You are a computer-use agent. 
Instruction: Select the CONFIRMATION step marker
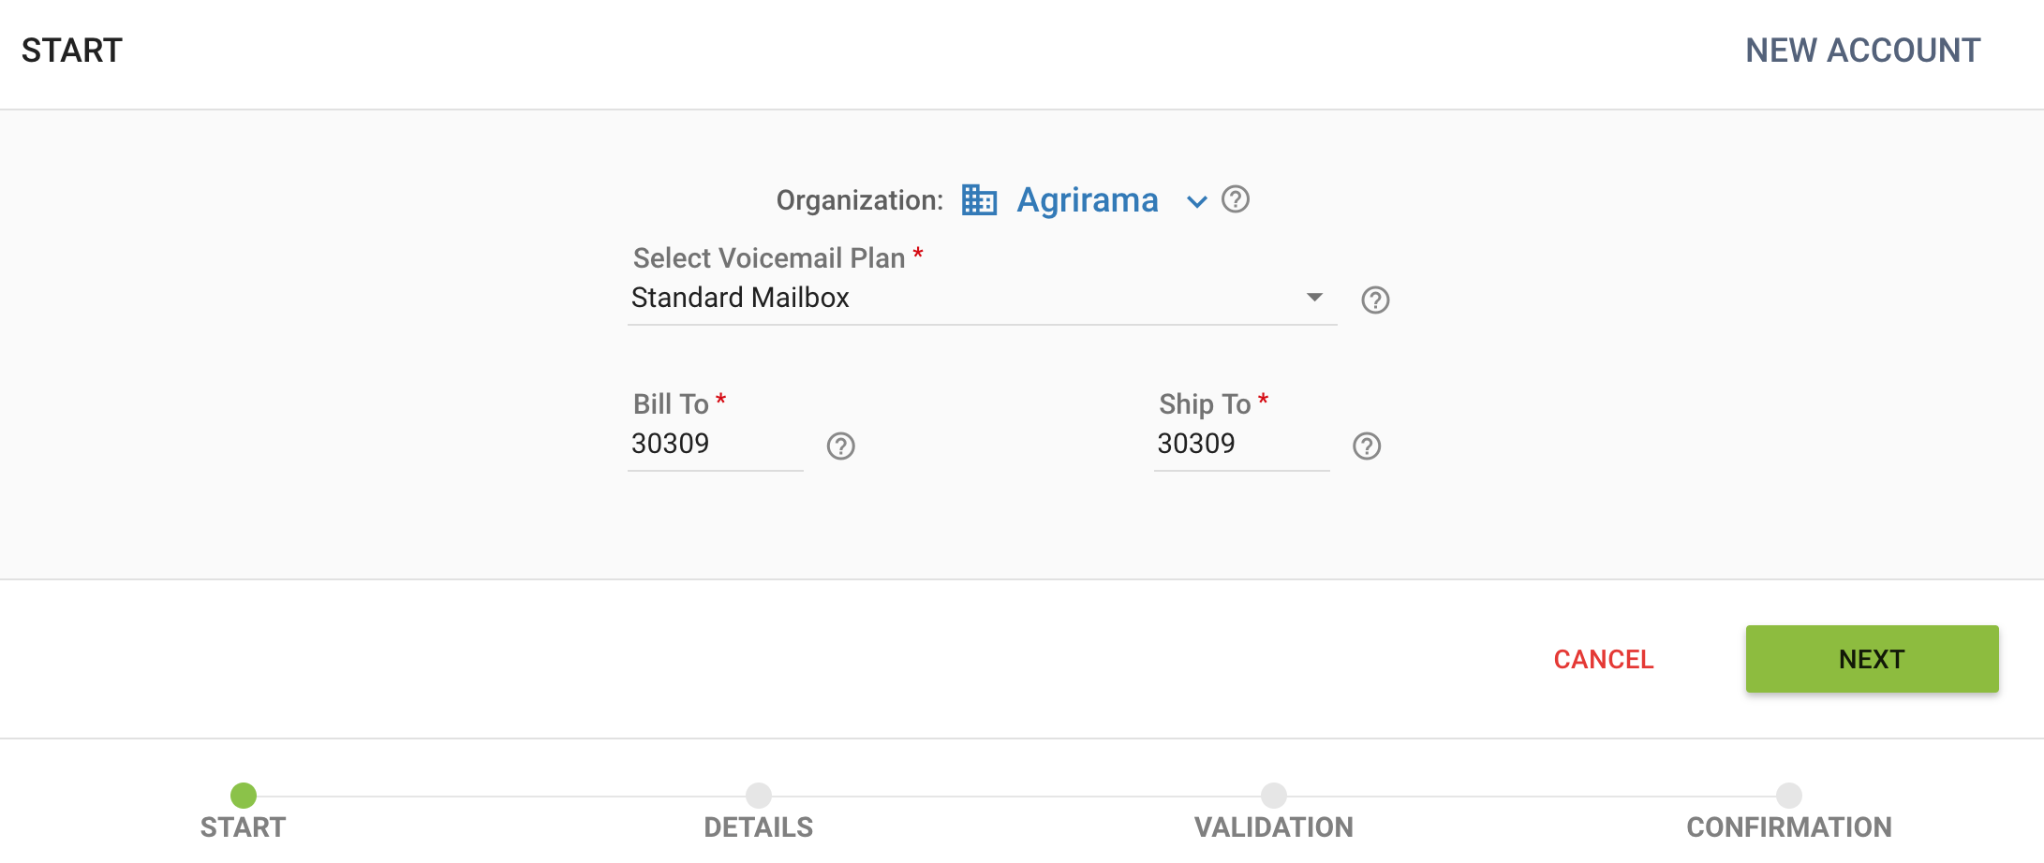1789,796
